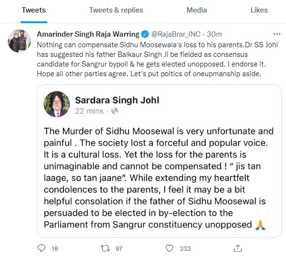Viewport: 286px width, 259px height.
Task: Click the blue verified badge
Action: pyautogui.click(x=145, y=34)
